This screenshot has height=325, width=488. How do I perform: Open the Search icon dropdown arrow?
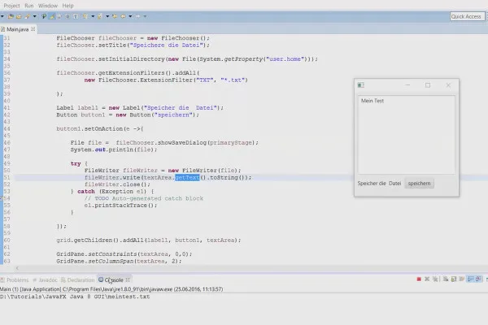coord(34,16)
